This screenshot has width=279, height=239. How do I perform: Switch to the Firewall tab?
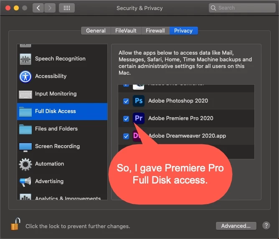[x=155, y=31]
